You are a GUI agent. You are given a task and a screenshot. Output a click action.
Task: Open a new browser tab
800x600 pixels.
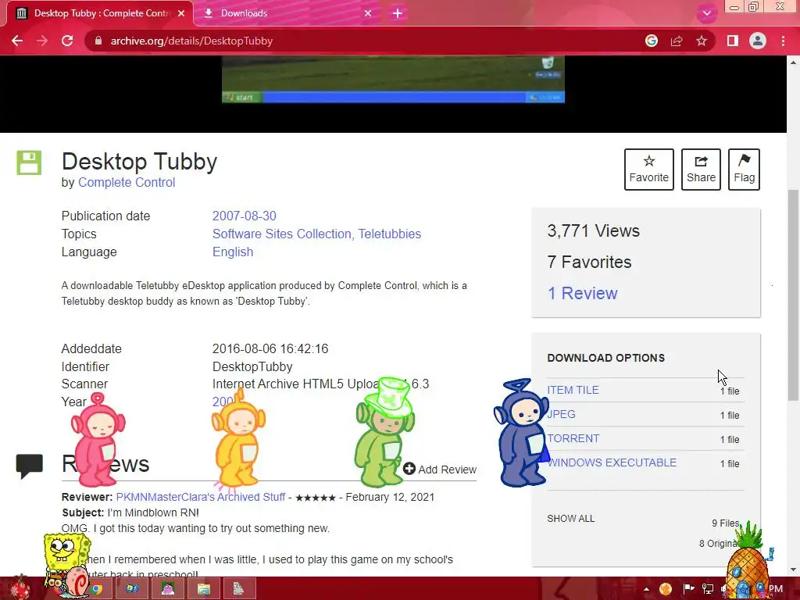click(398, 13)
